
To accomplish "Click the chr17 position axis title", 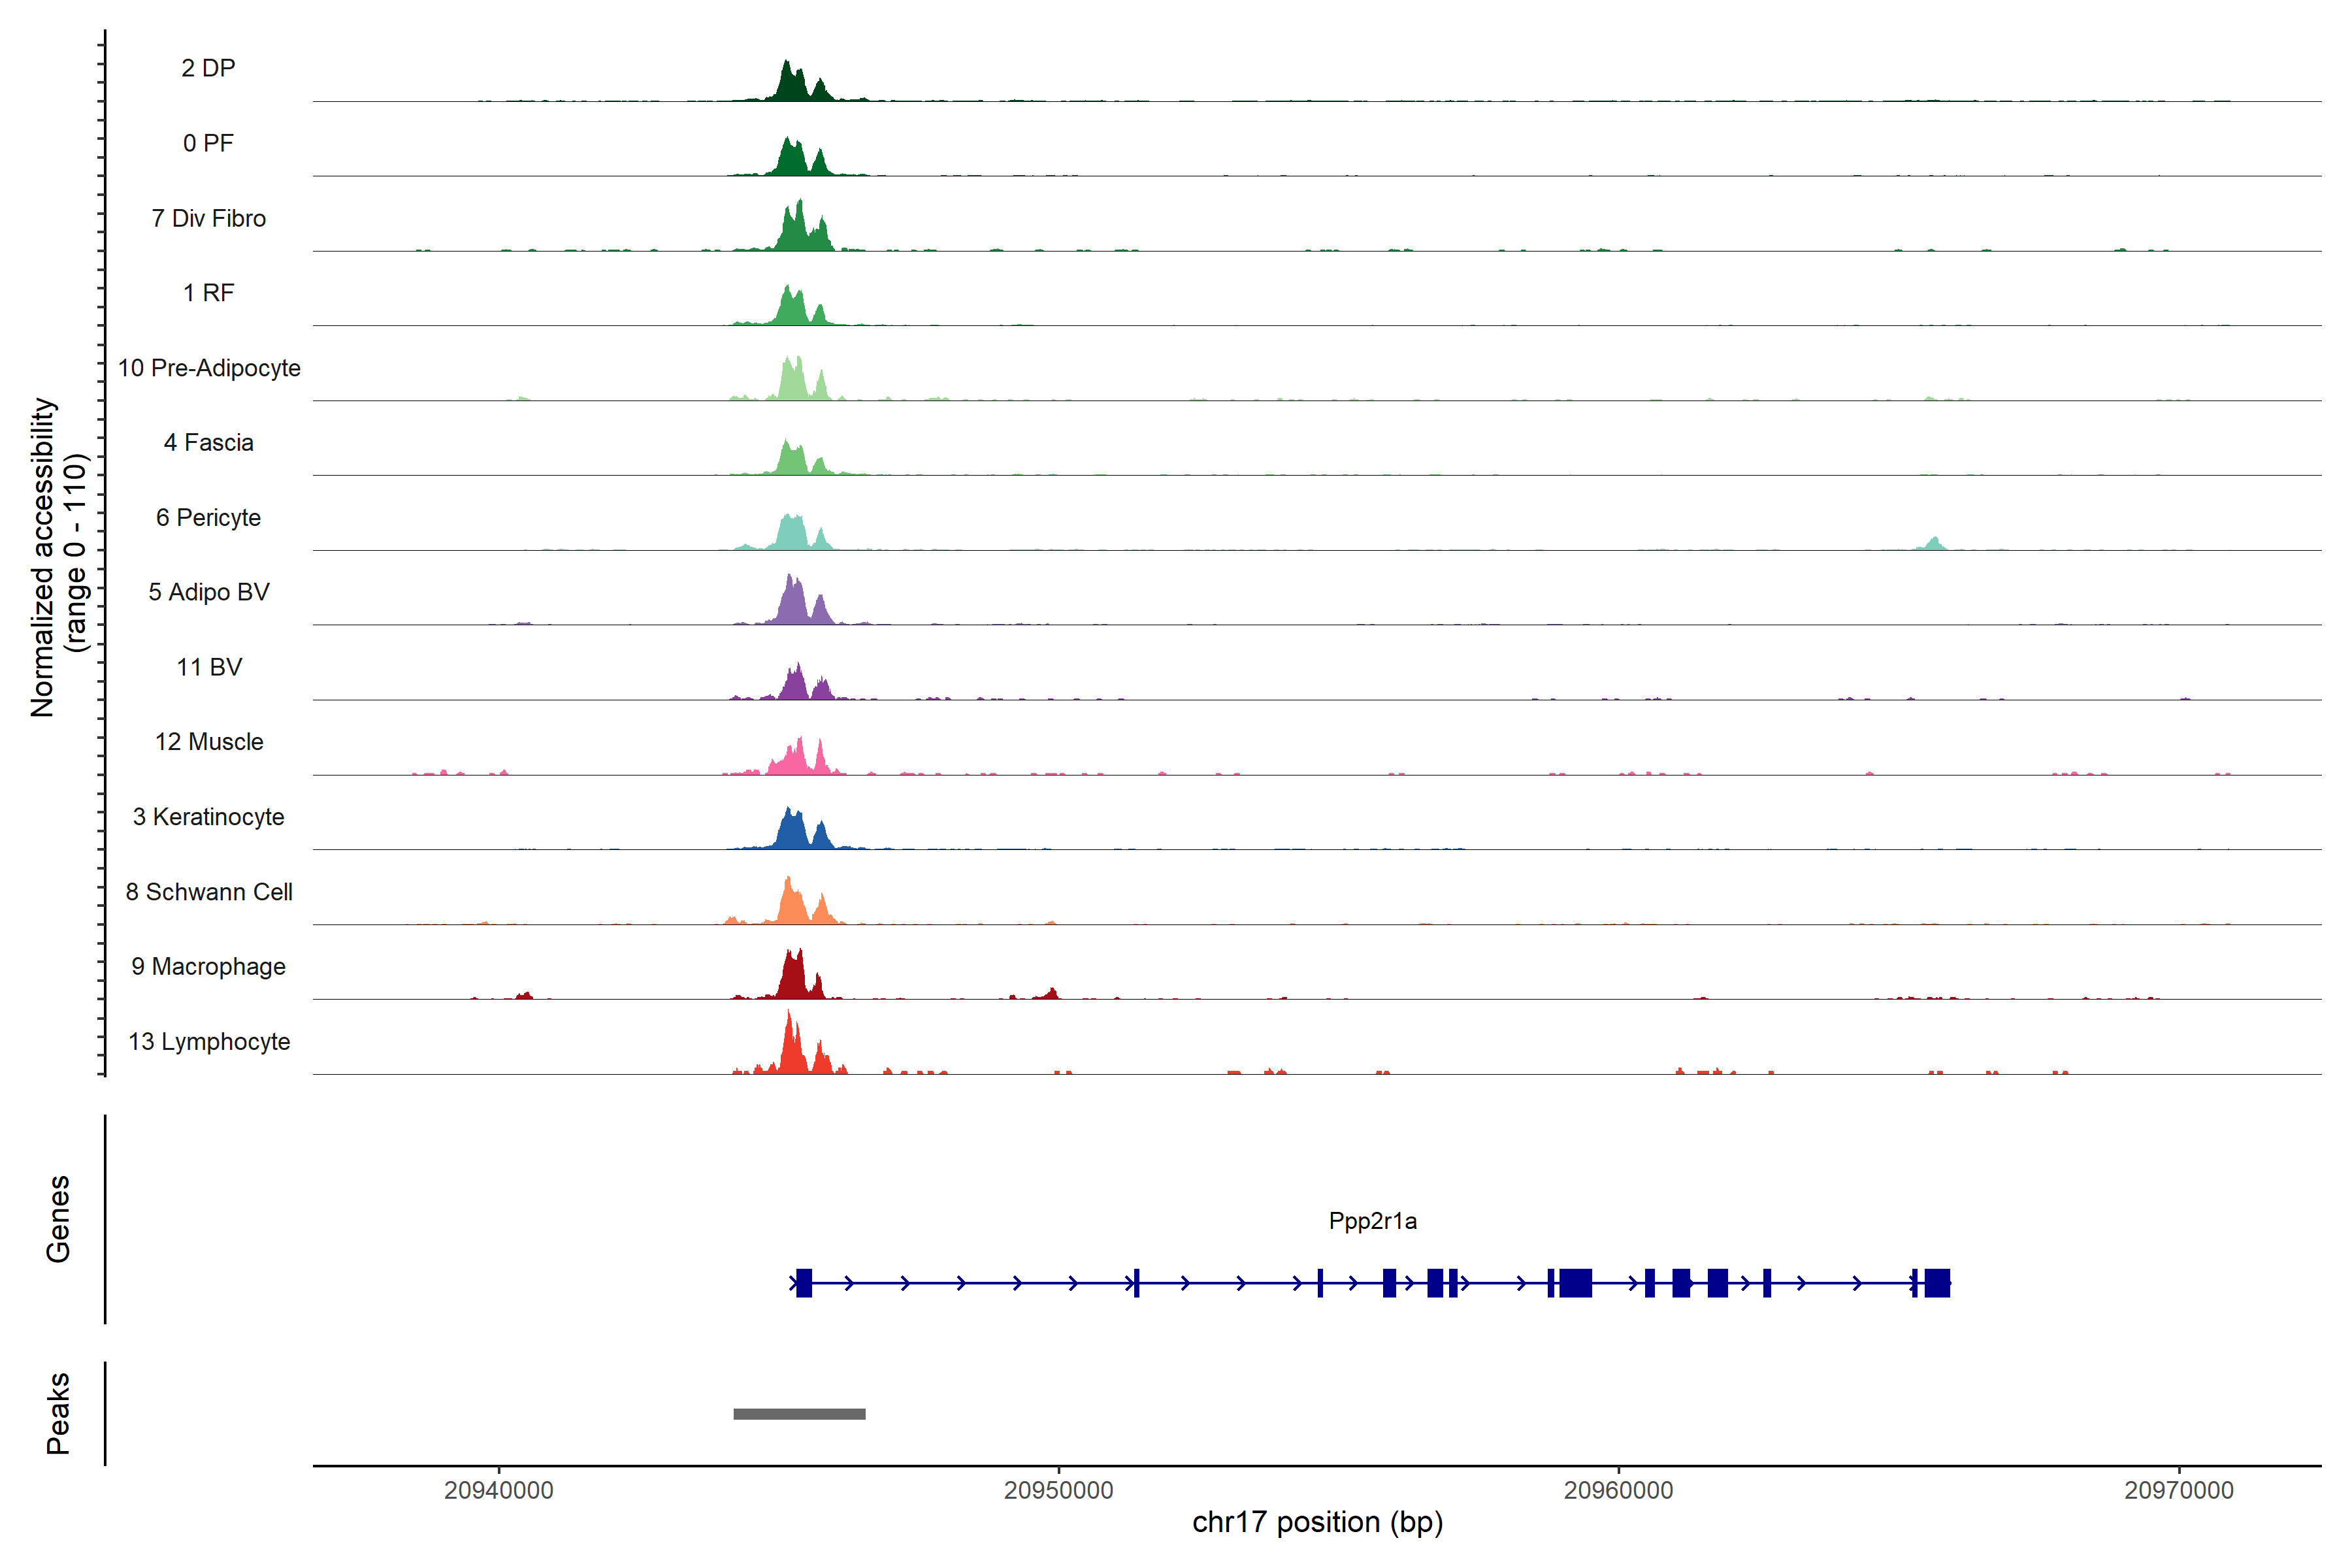I will tap(1317, 1522).
